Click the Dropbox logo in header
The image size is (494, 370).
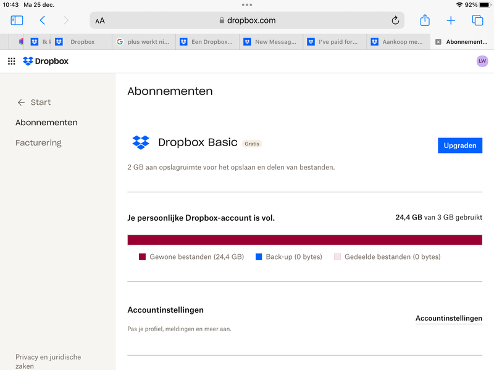click(x=46, y=61)
